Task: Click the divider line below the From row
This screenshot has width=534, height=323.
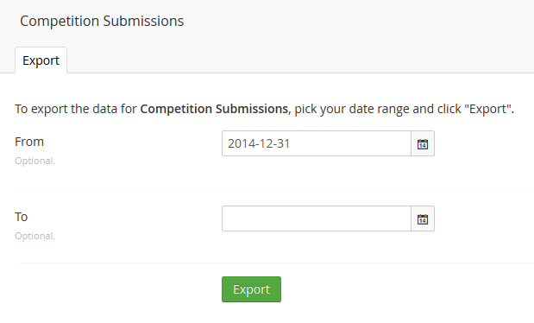Action: (274, 187)
